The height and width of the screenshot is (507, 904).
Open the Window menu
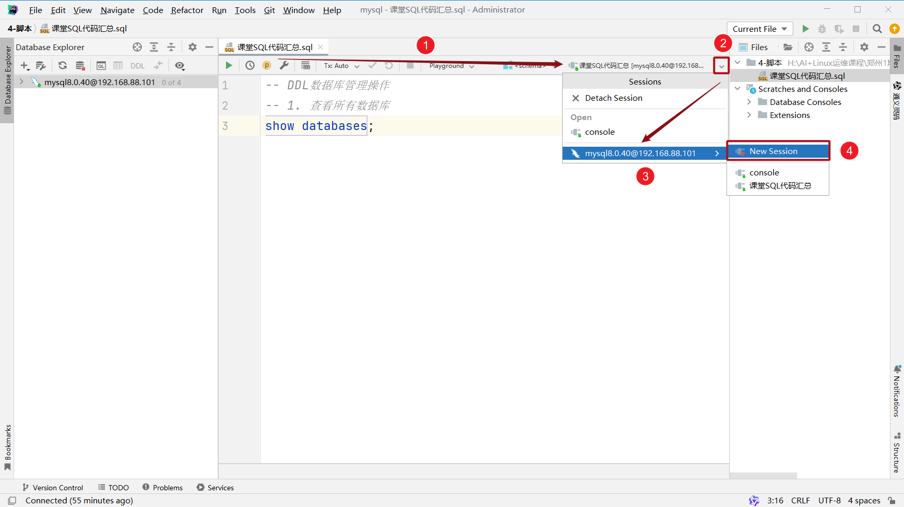click(299, 10)
